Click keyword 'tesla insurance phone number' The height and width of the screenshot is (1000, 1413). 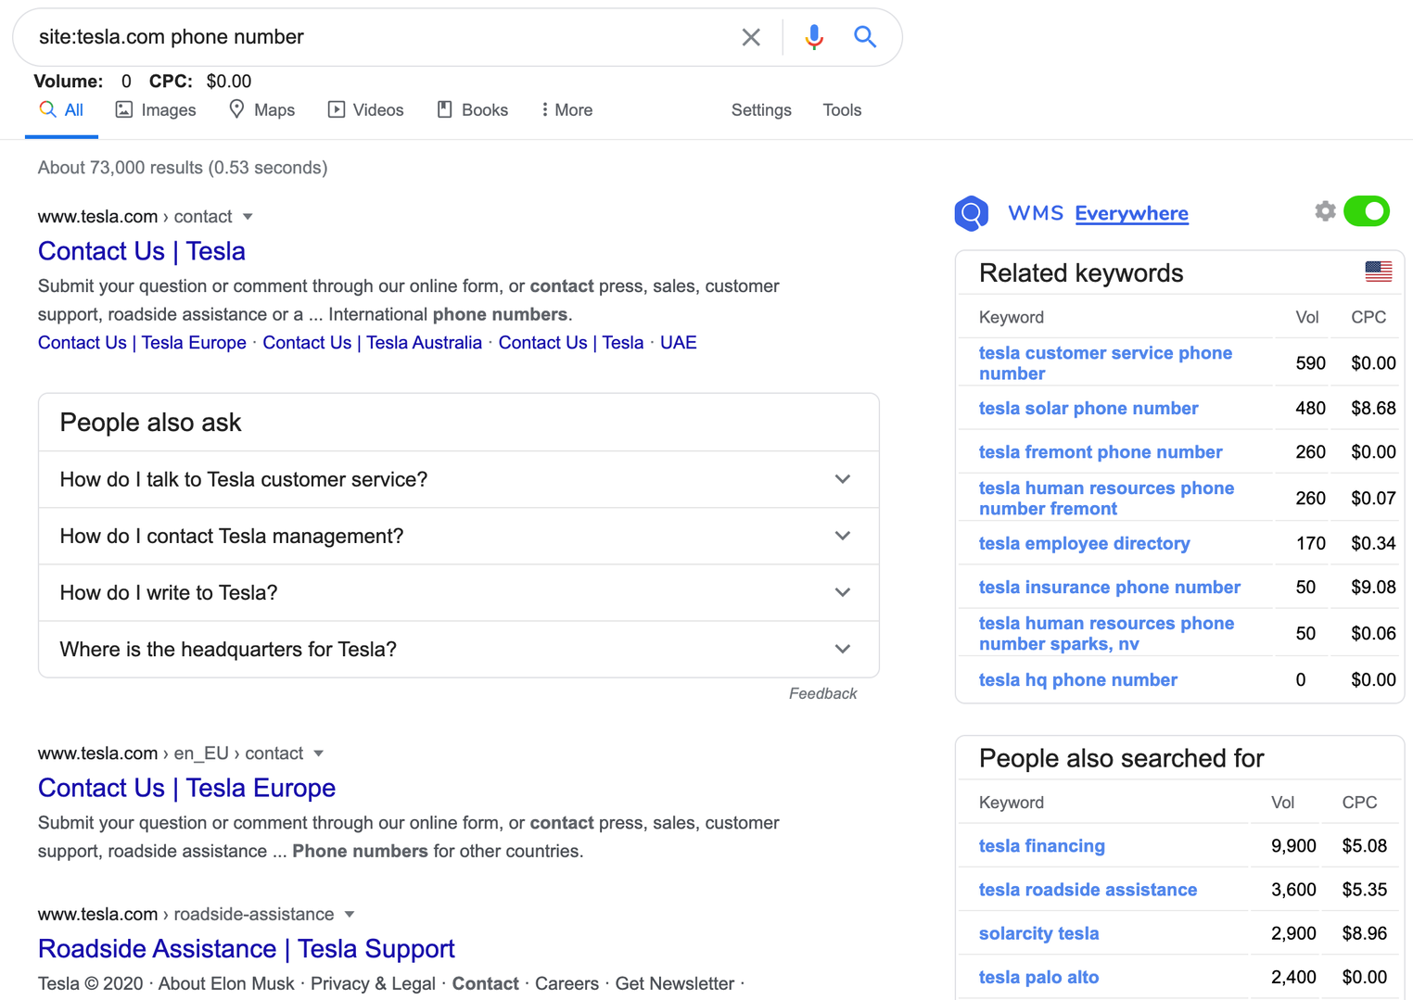coord(1109,588)
